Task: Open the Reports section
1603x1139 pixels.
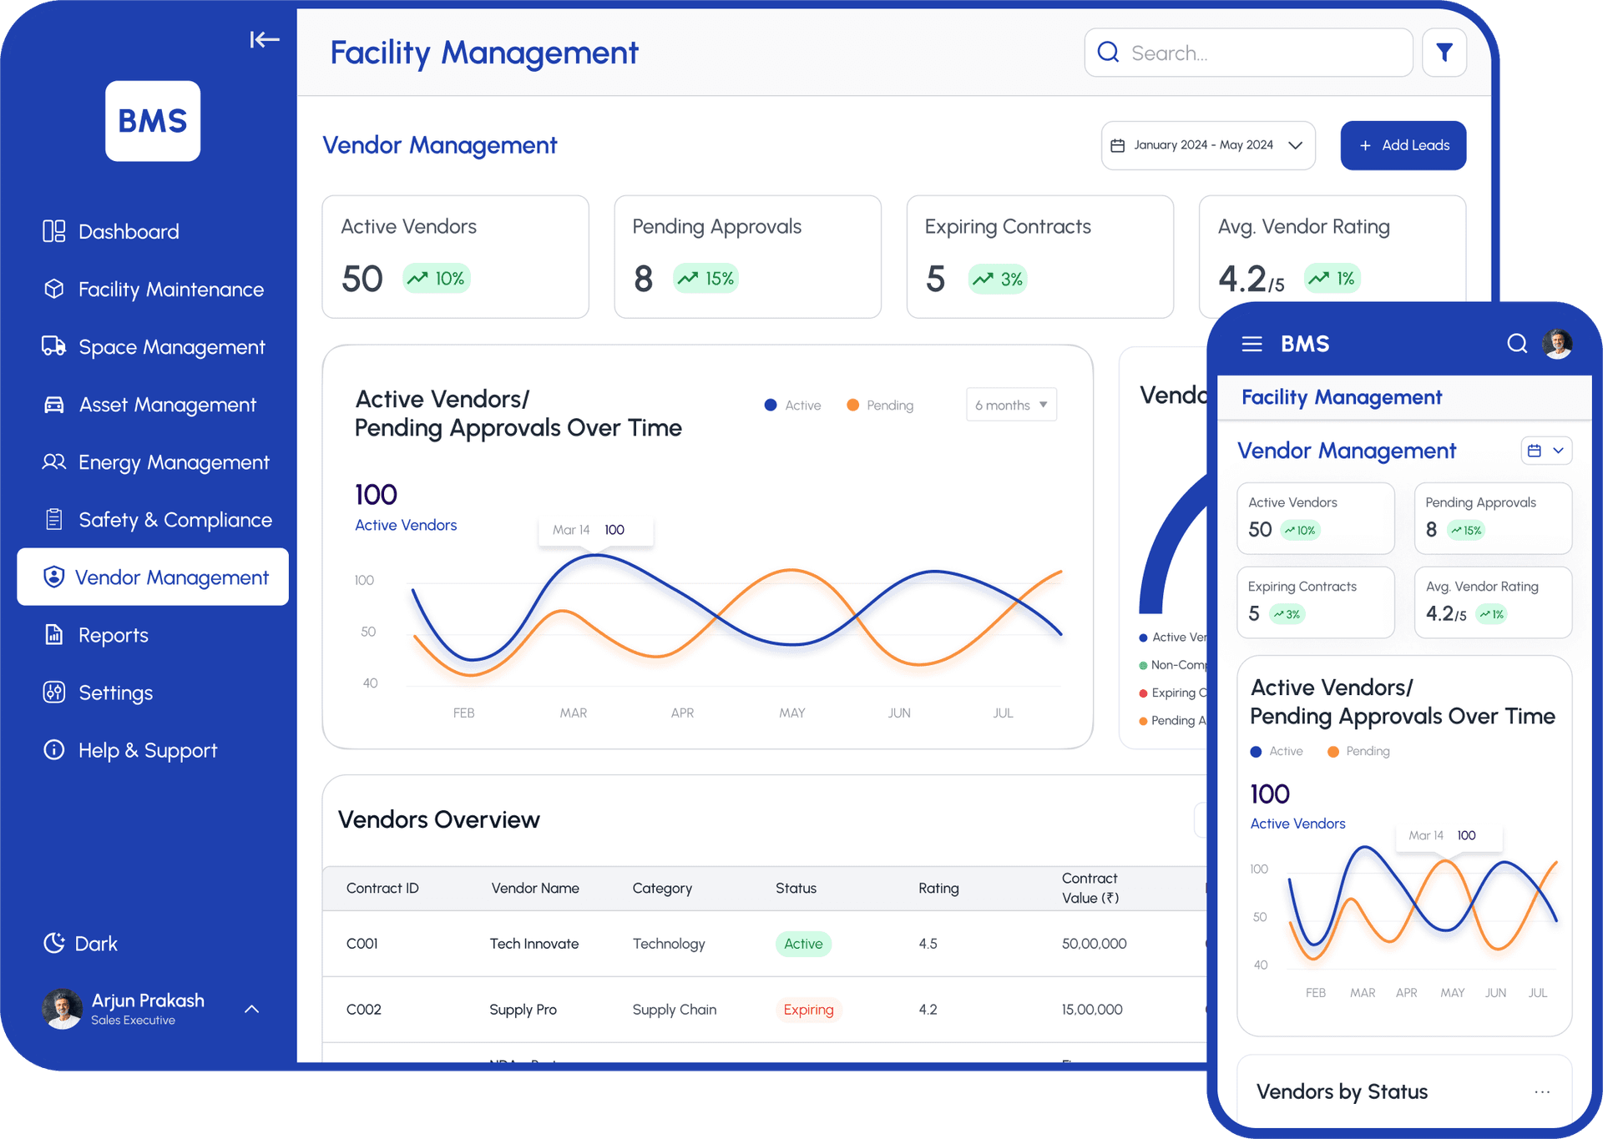Action: point(113,634)
